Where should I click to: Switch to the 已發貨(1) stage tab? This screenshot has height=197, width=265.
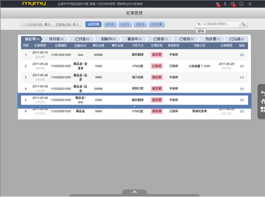click(160, 39)
